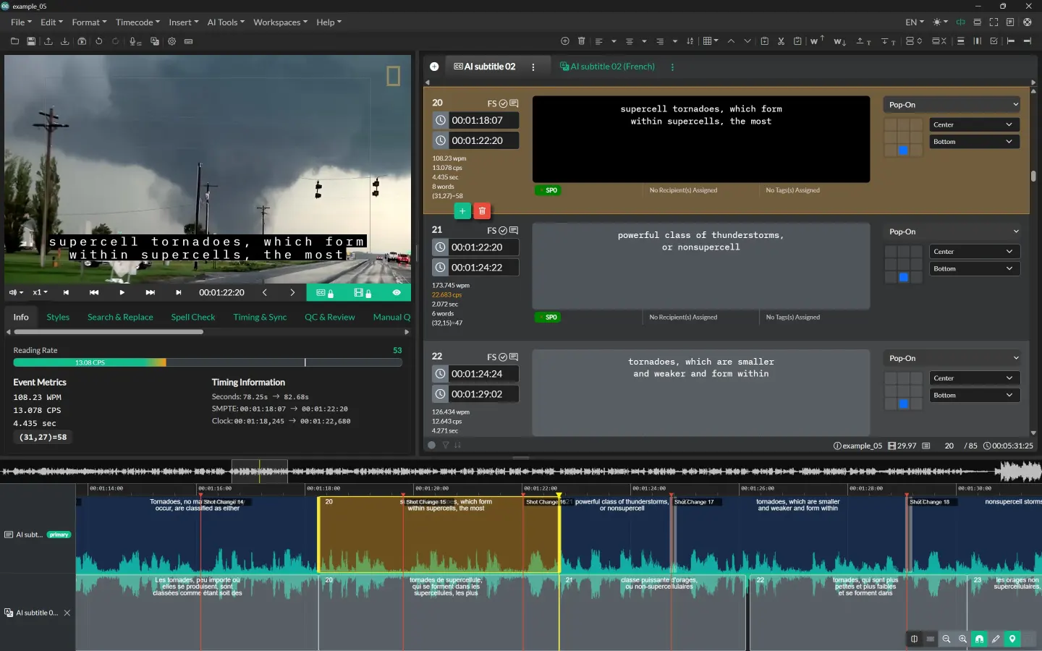Align text center in toolbar
1042x651 pixels.
coord(630,41)
